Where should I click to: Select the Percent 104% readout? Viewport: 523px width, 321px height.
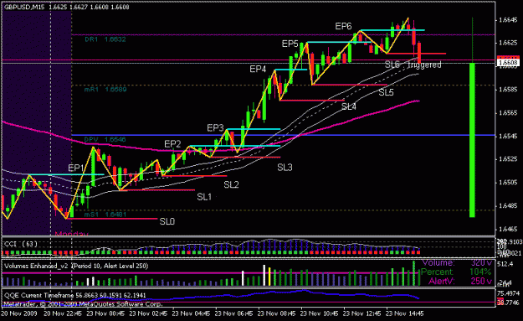click(456, 272)
